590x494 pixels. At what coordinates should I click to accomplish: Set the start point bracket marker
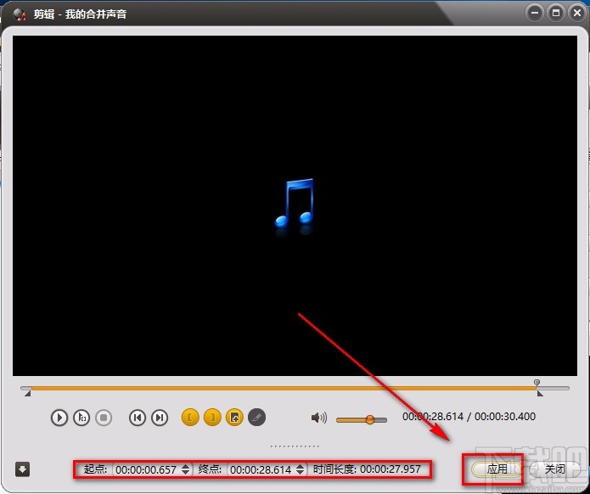pyautogui.click(x=190, y=418)
